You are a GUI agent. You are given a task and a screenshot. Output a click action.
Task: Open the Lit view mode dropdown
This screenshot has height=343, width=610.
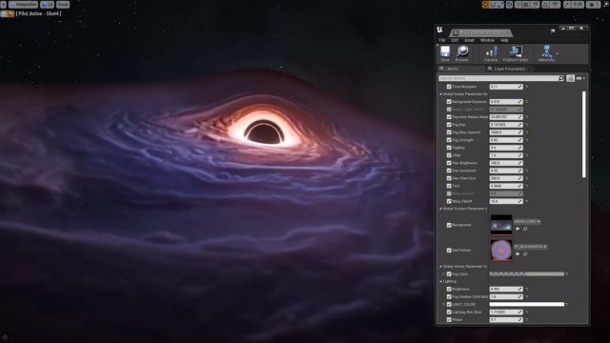pos(47,4)
